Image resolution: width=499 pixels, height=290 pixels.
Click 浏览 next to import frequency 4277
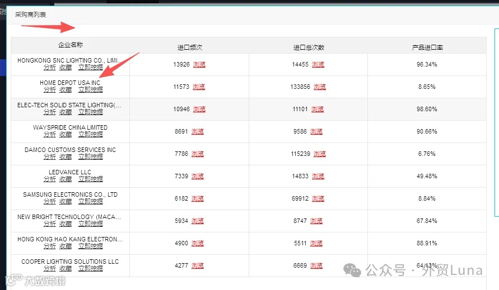point(198,265)
